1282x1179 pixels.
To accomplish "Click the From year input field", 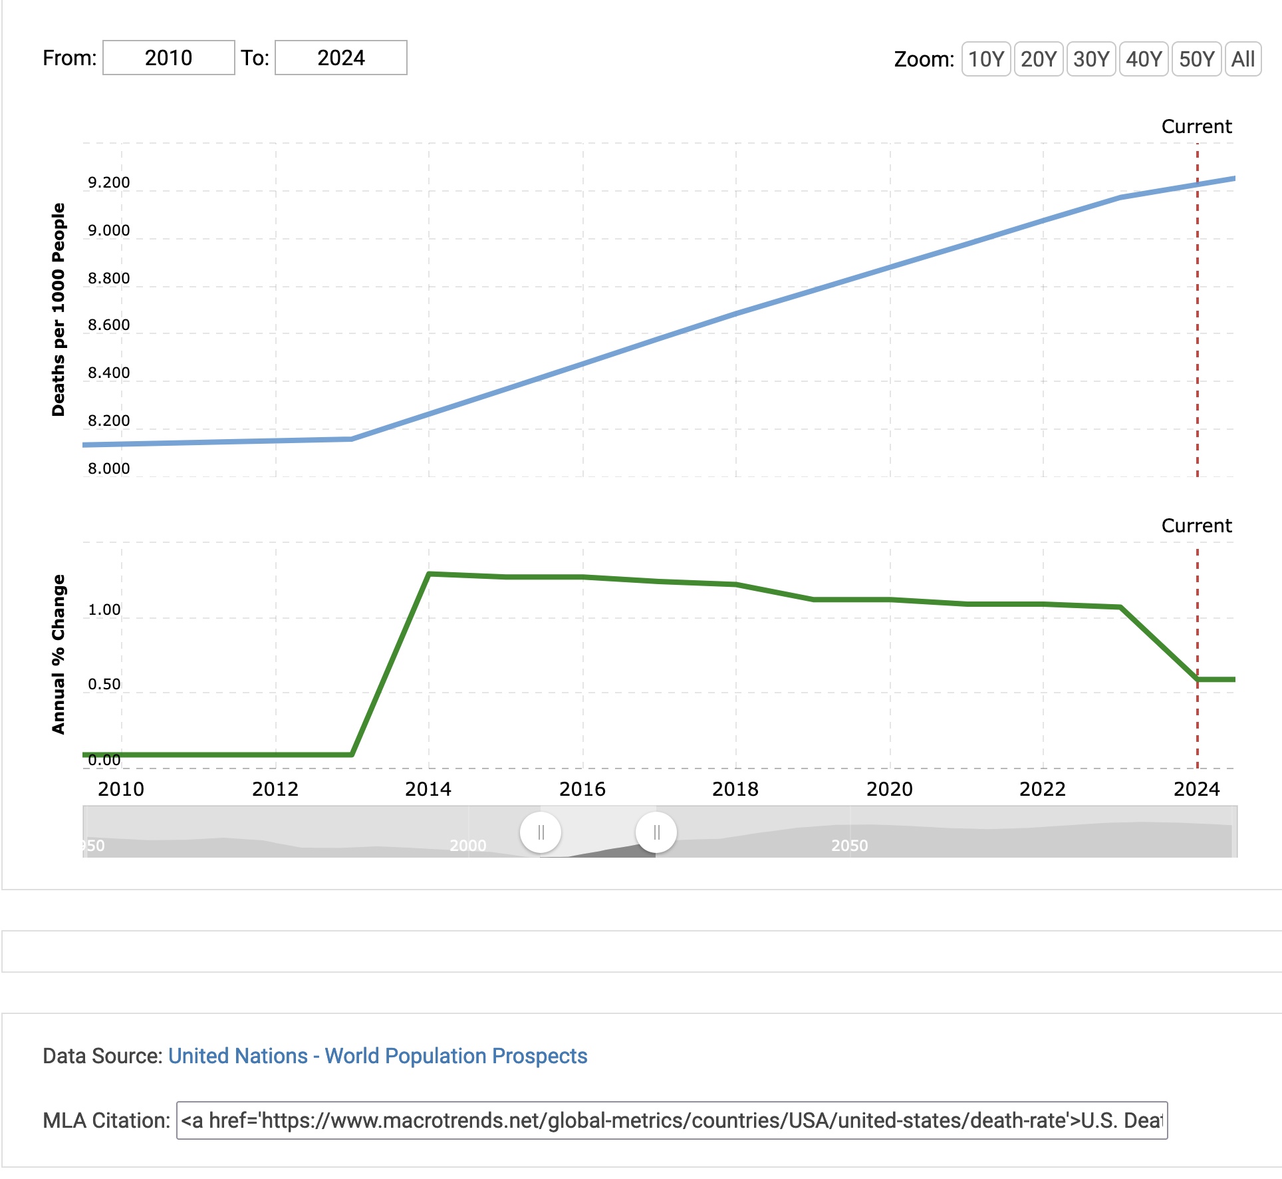I will point(168,58).
